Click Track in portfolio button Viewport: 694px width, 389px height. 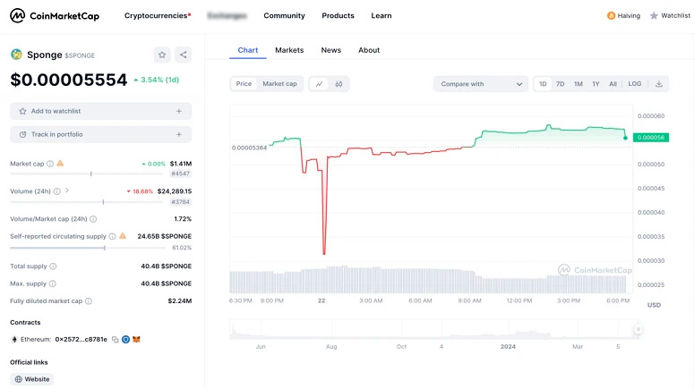tap(100, 134)
